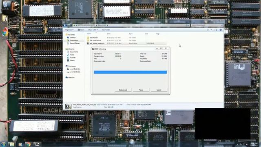Click the change view icon in Explorer
Screen dimensions: 261x147
coord(208,30)
